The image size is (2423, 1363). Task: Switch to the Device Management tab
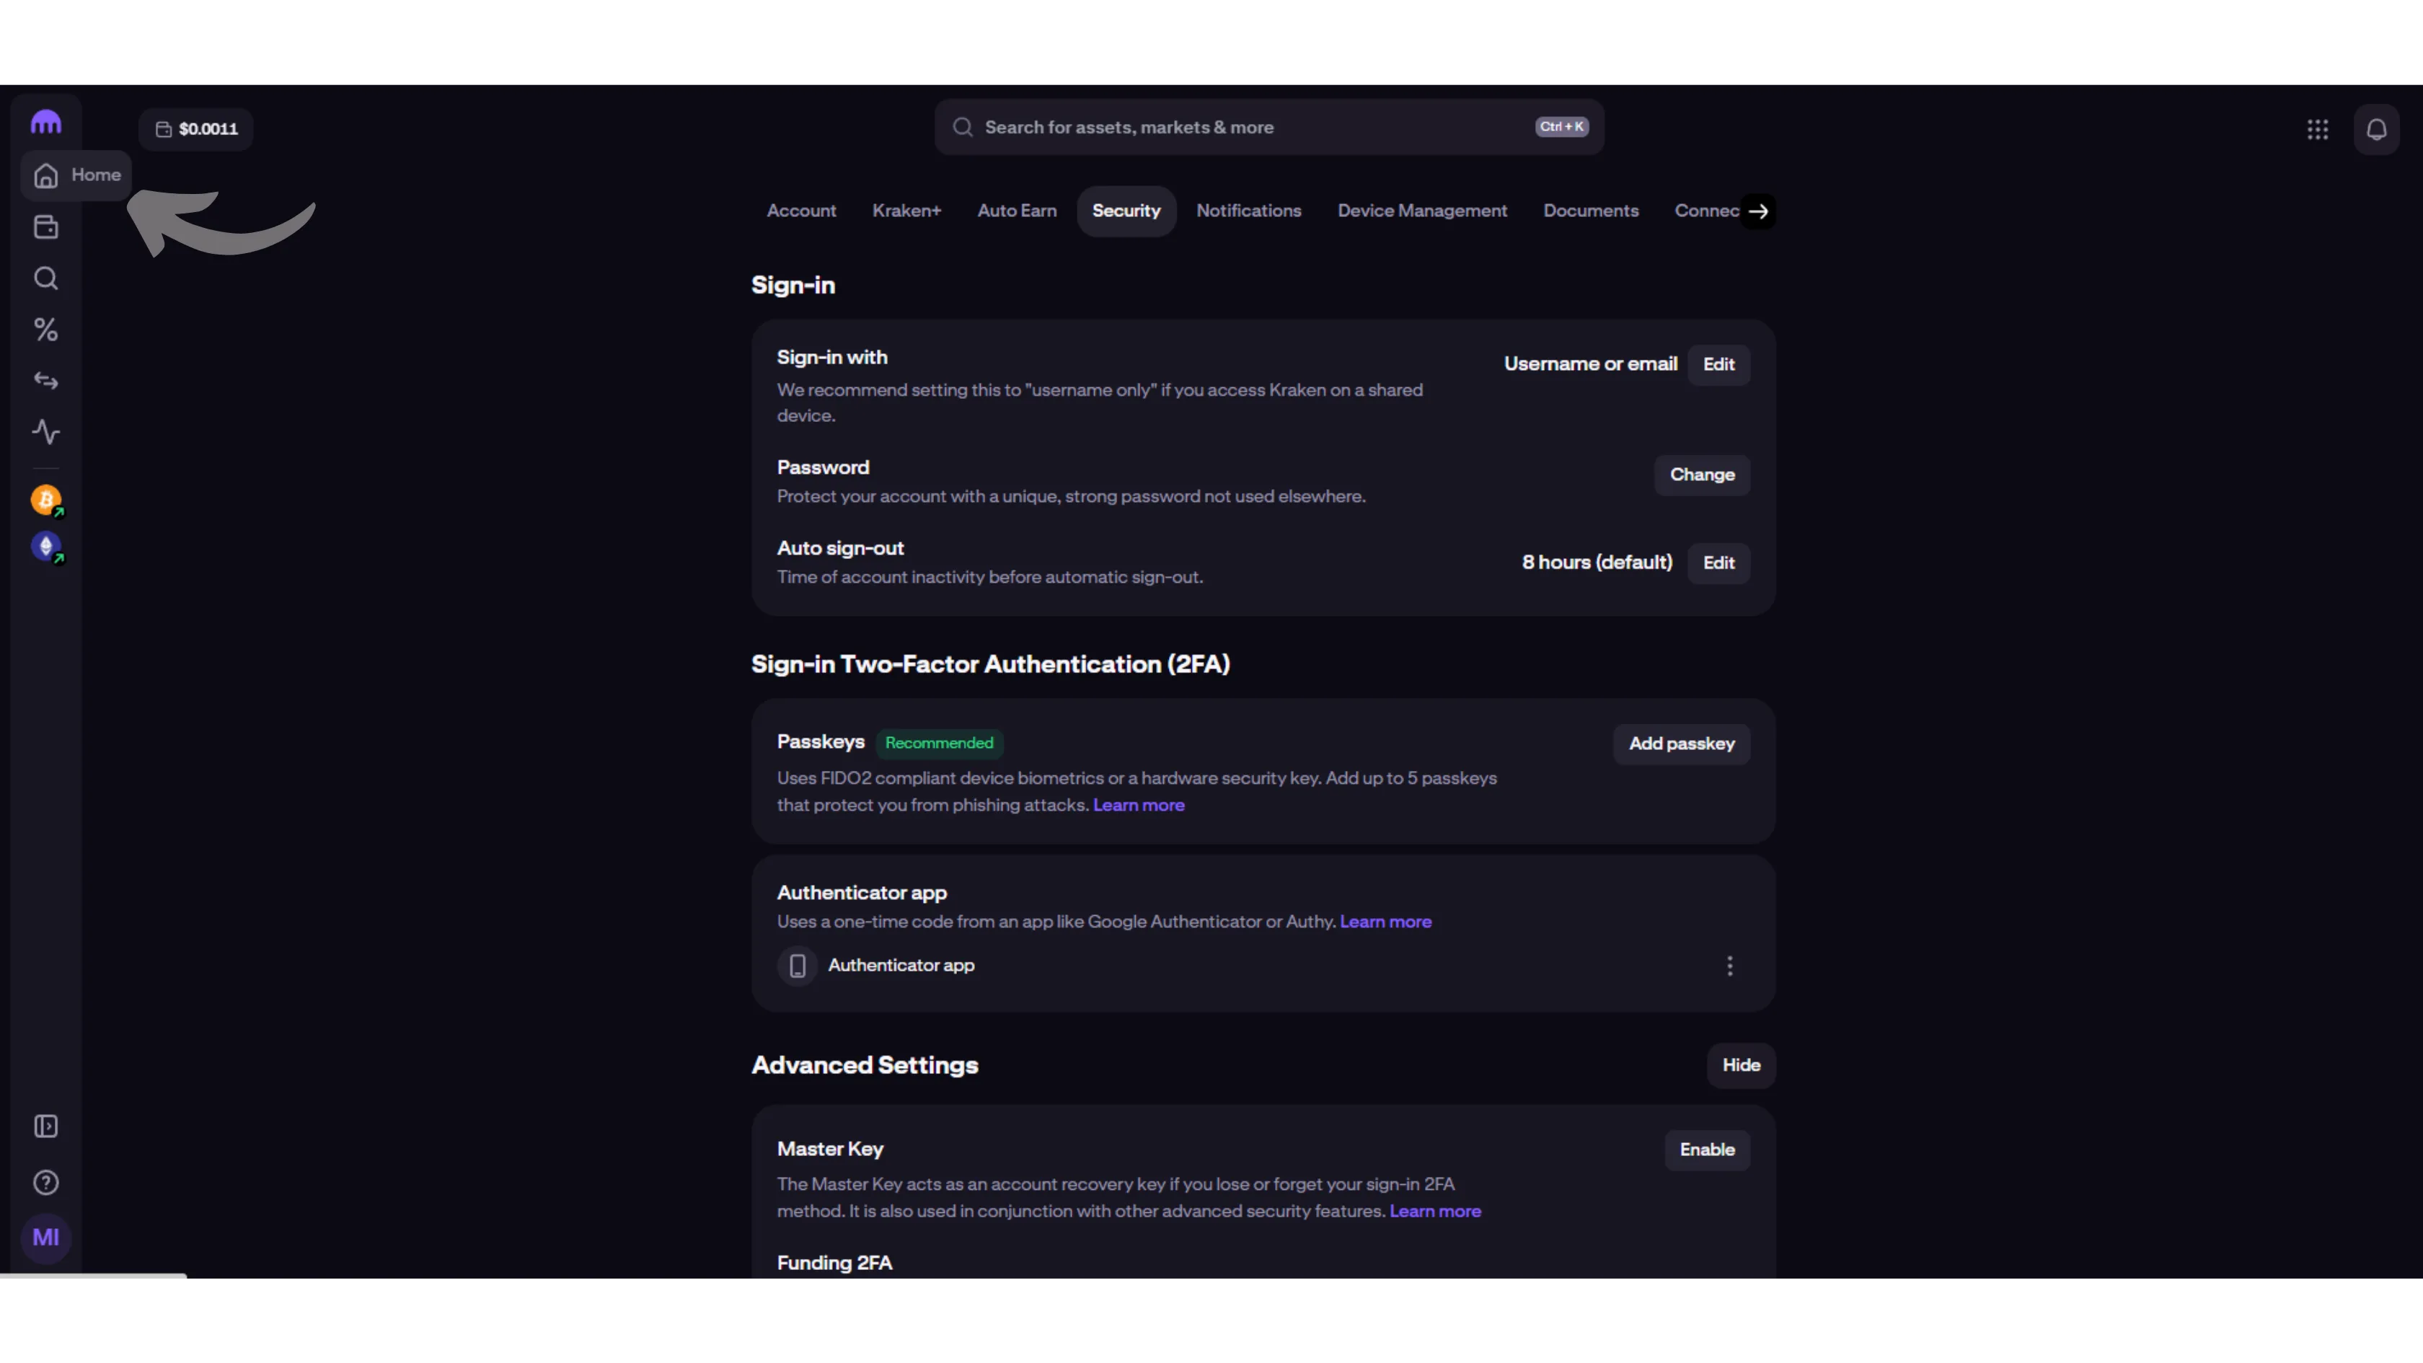(1421, 211)
